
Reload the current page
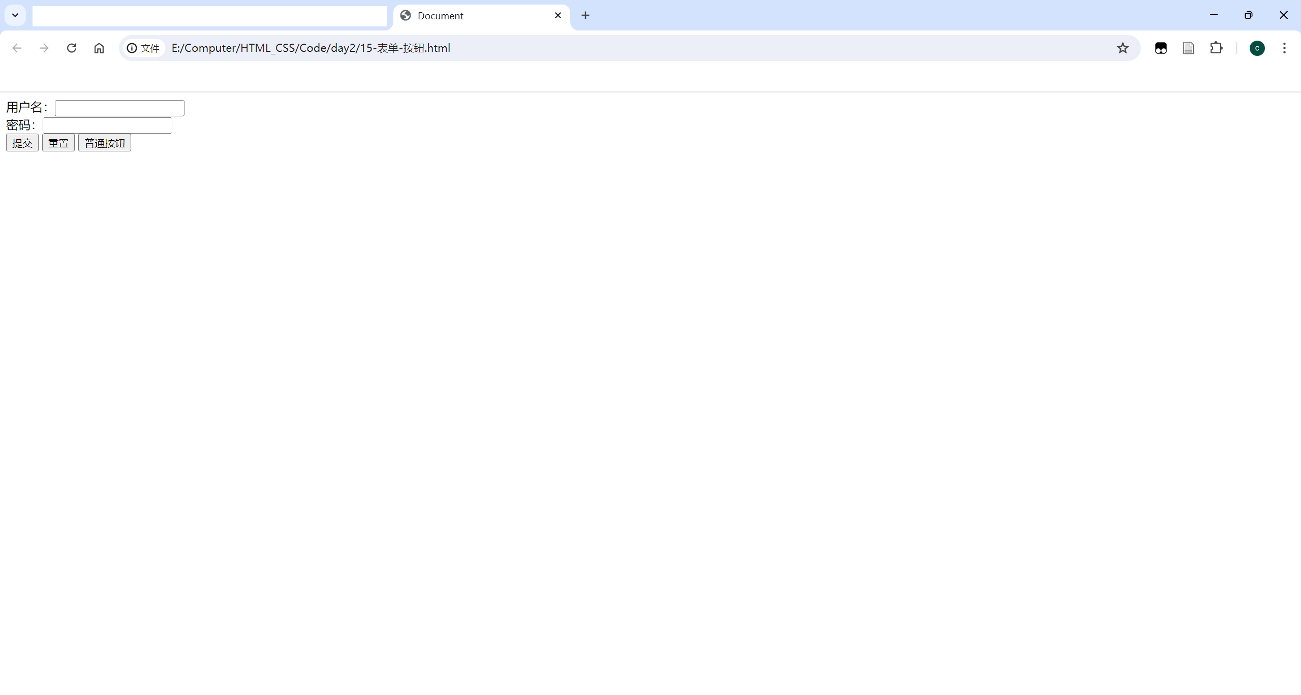(x=72, y=48)
